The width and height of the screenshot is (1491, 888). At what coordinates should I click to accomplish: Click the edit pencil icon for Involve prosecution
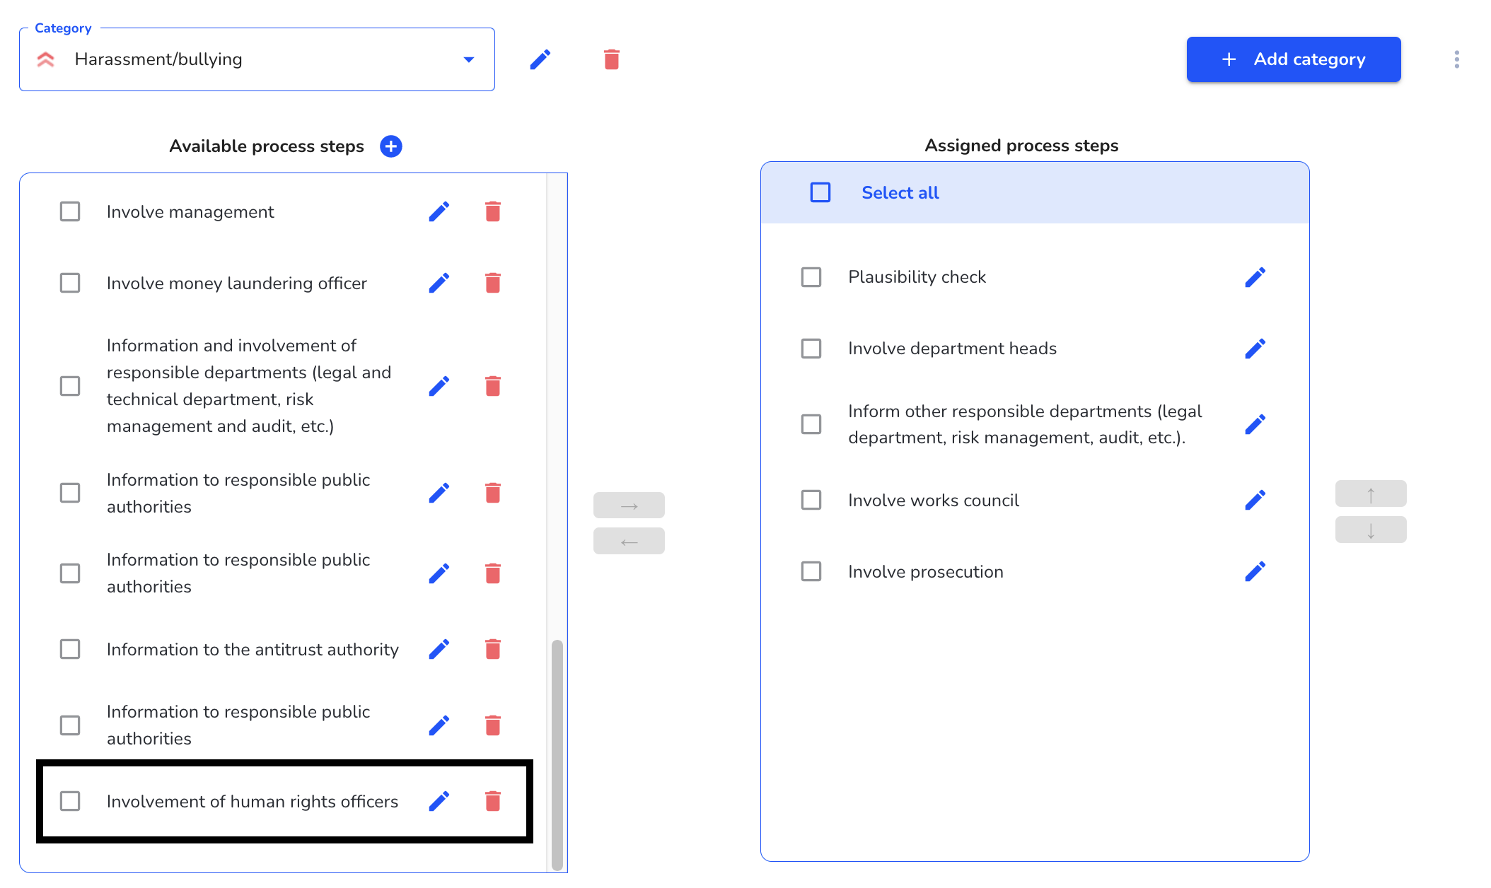point(1256,572)
